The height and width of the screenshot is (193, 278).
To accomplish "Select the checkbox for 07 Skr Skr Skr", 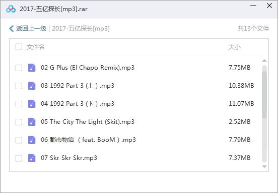I will pos(19,158).
